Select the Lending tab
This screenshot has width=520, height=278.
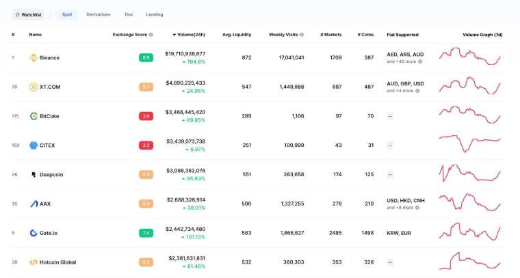pos(155,14)
